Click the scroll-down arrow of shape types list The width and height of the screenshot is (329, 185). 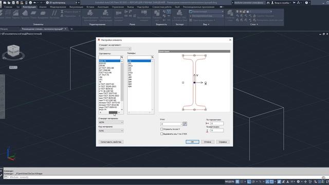click(x=122, y=109)
